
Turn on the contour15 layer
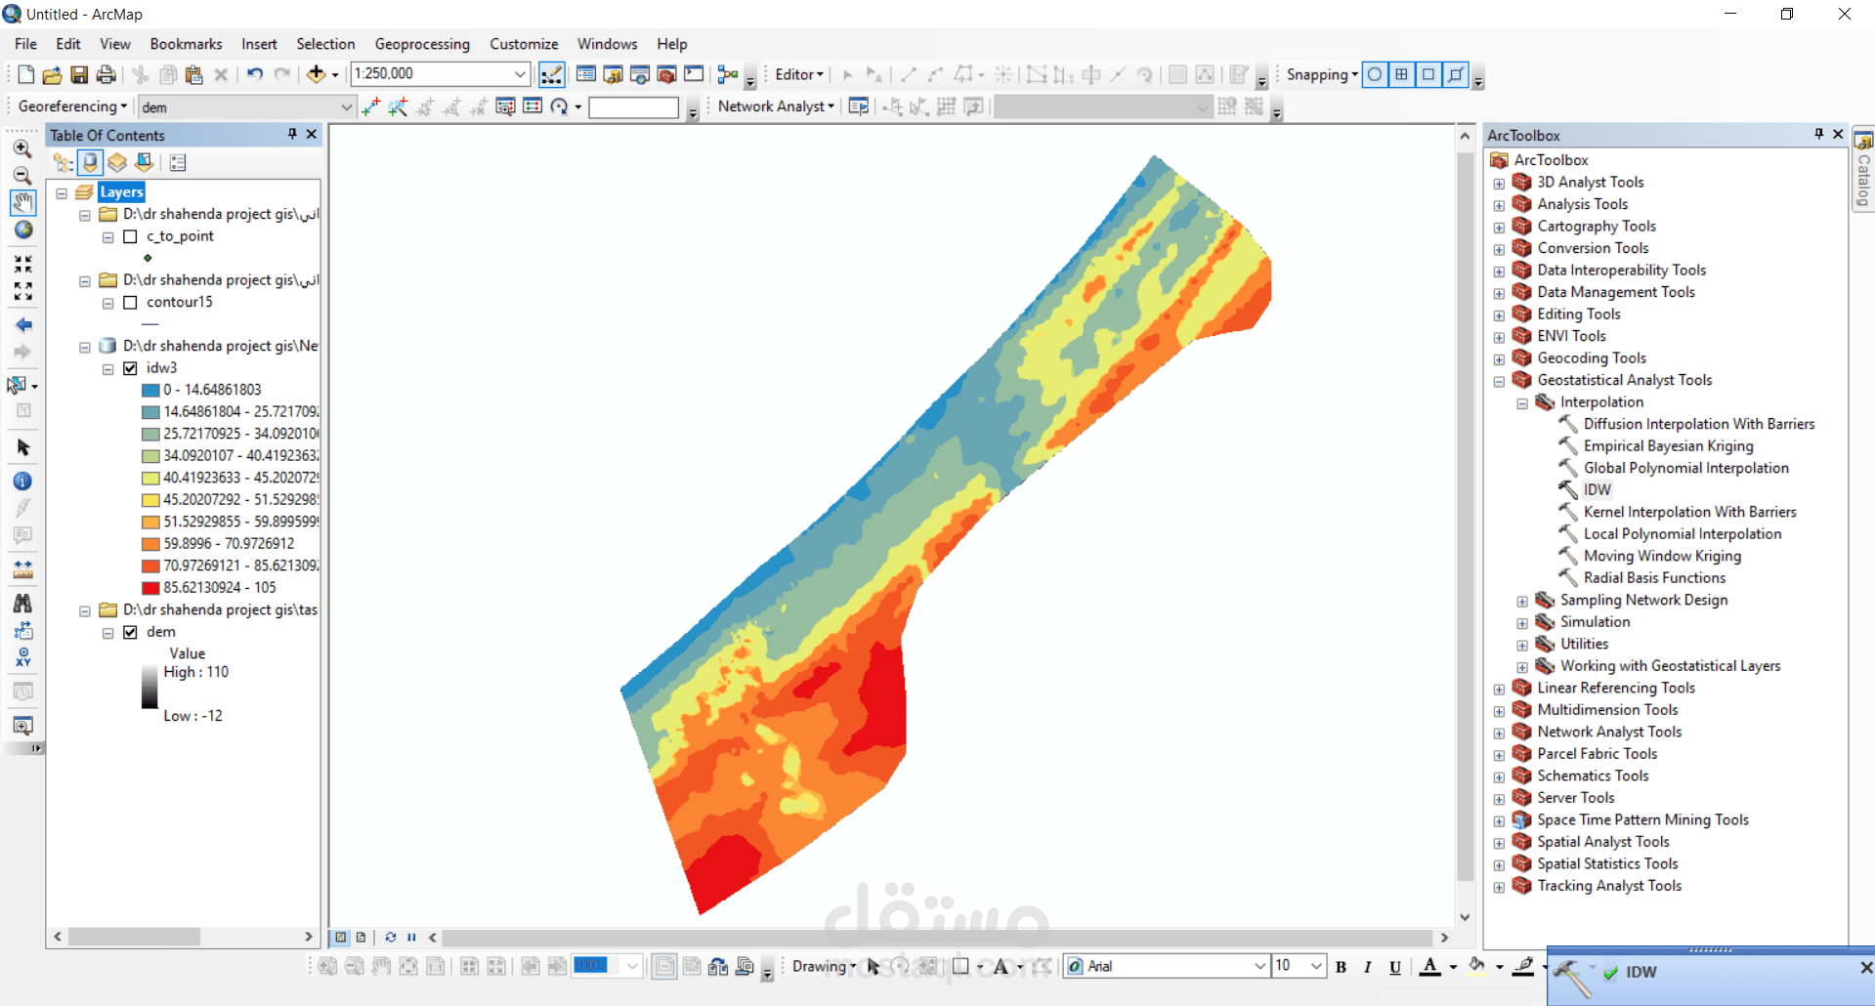pos(130,303)
